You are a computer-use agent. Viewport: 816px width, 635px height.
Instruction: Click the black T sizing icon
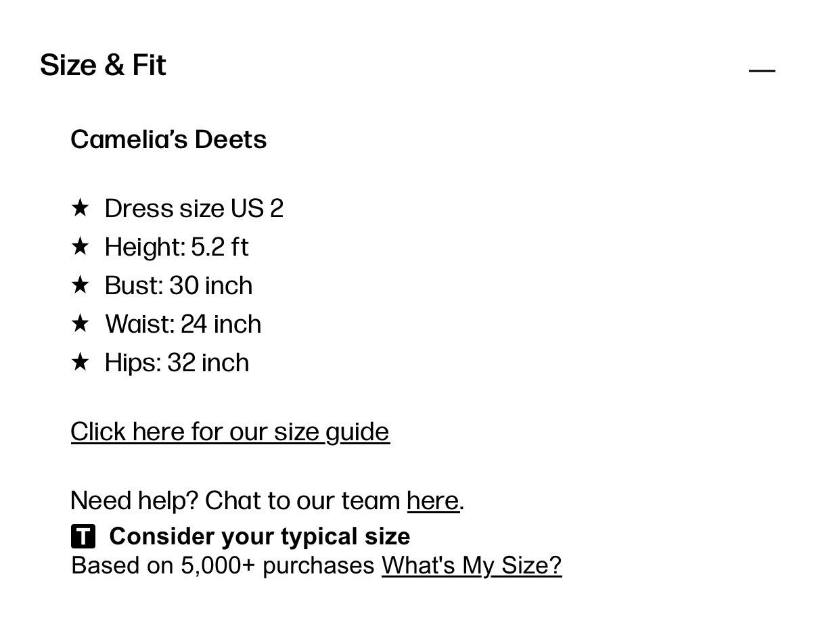83,536
